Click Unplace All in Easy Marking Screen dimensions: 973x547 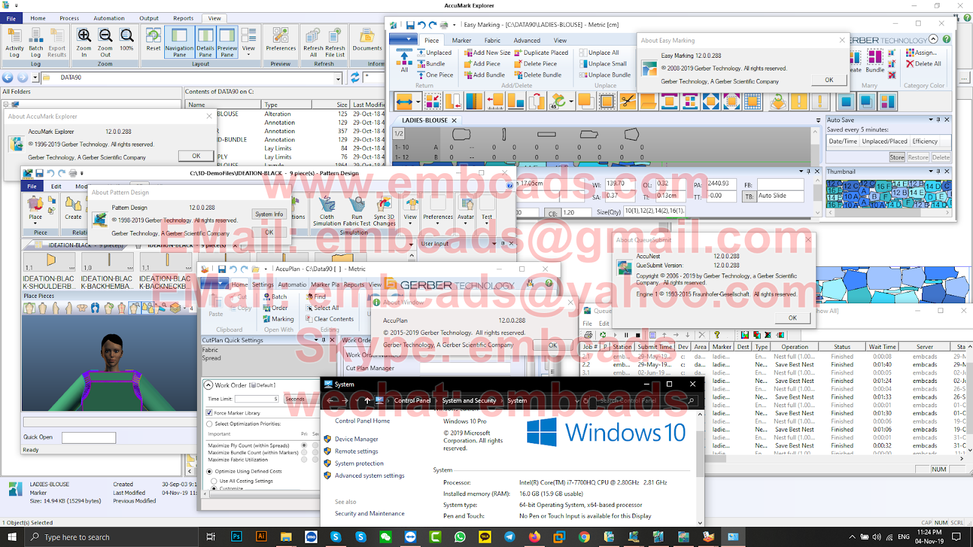click(x=599, y=53)
